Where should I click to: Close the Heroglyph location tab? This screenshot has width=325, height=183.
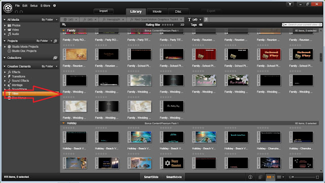[123, 19]
